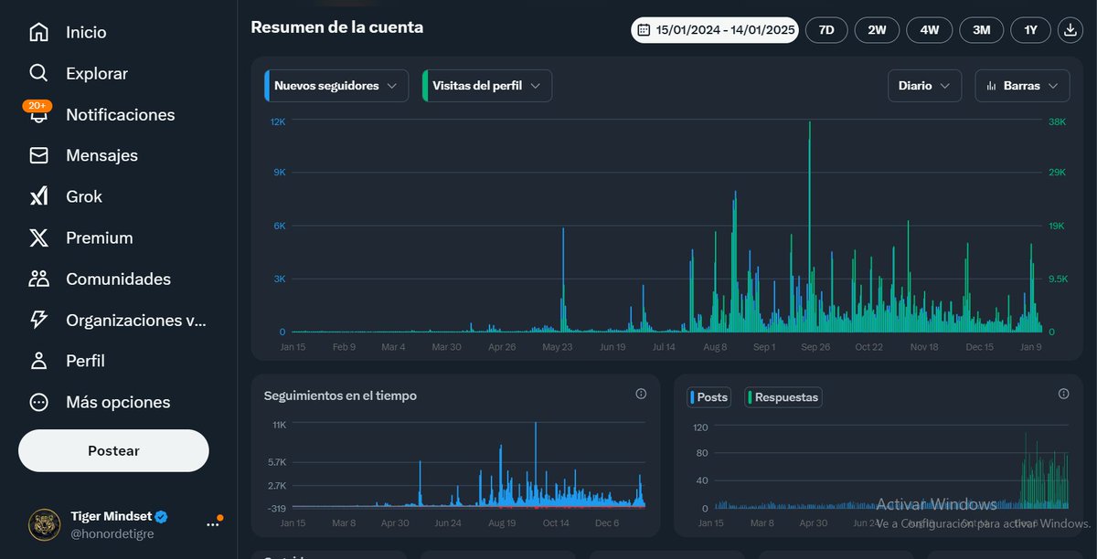
Task: Click calendar icon in date range
Action: click(x=644, y=30)
